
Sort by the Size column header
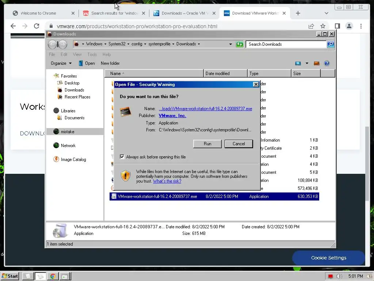coord(306,73)
